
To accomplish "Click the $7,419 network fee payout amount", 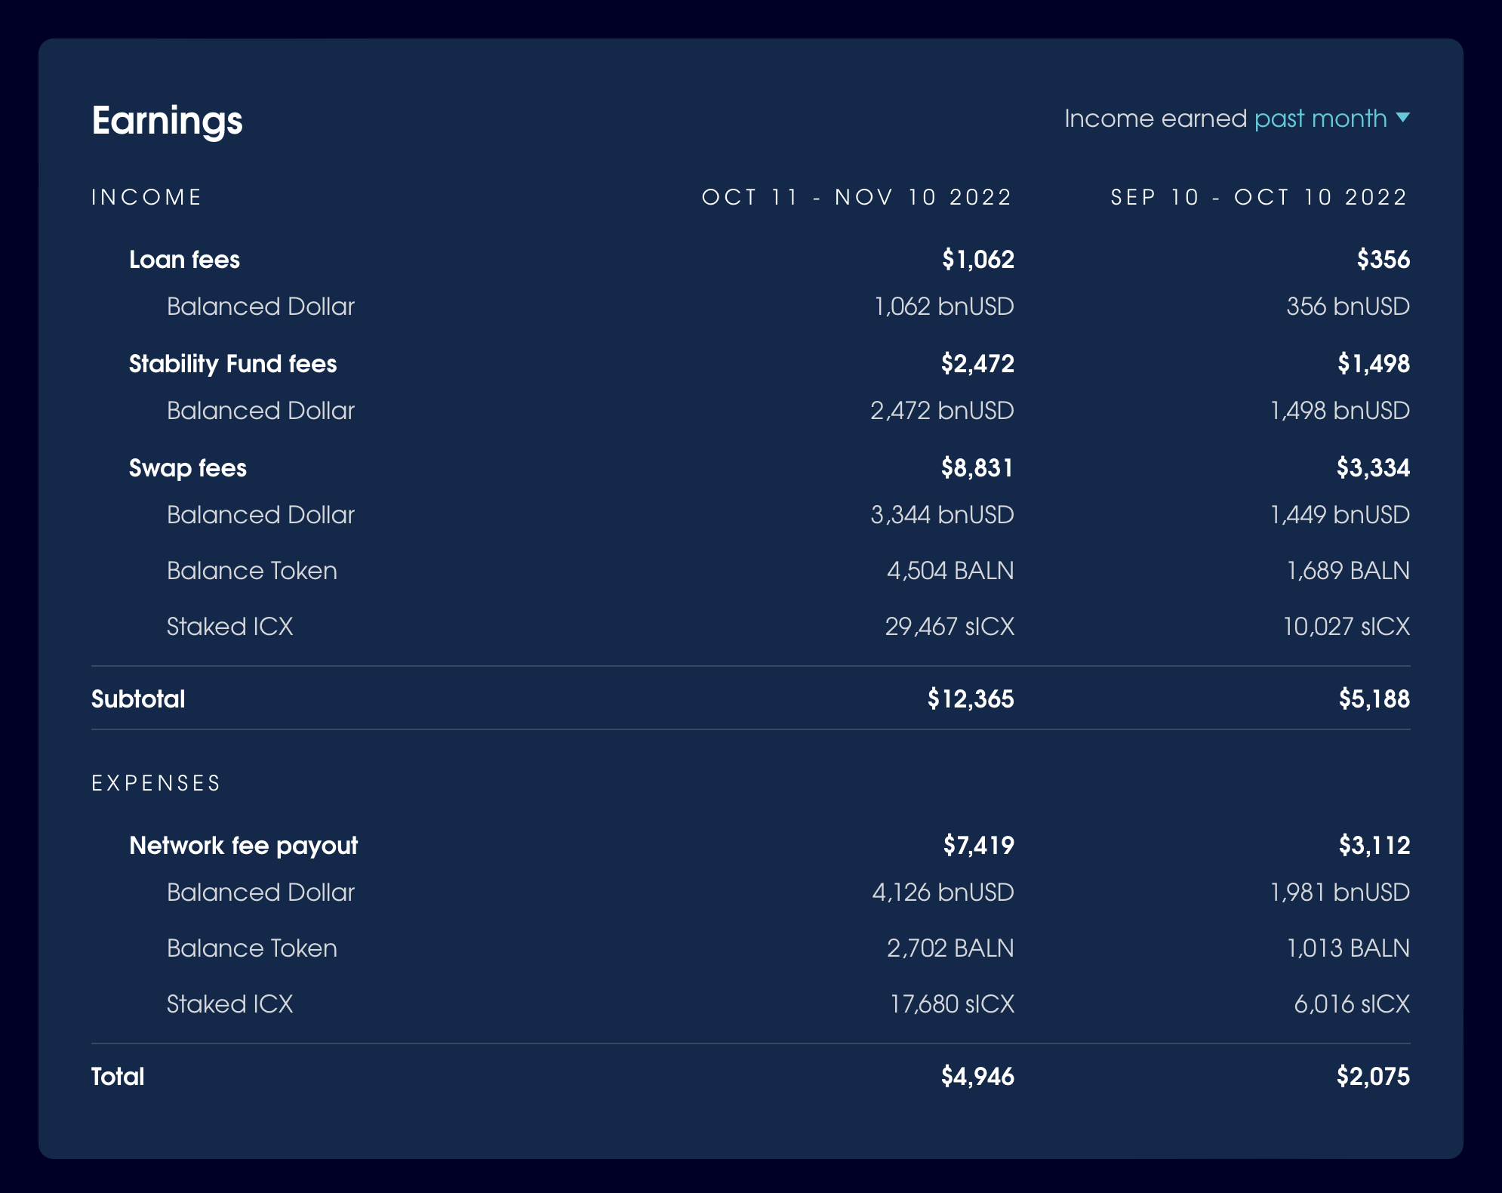I will pyautogui.click(x=977, y=846).
